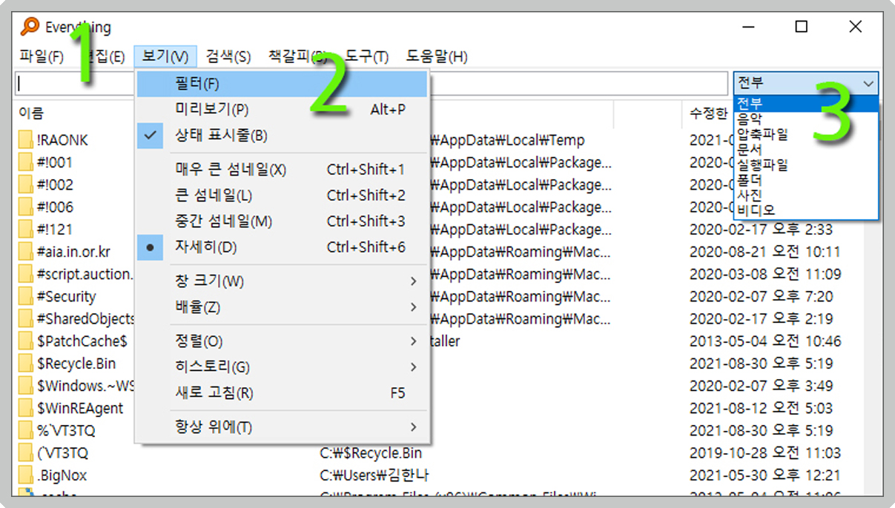Click the folder icon beside #!121
The height and width of the screenshot is (508, 895).
(x=26, y=230)
